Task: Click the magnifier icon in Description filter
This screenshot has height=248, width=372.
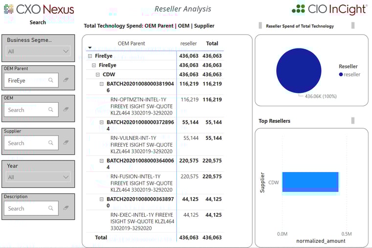Action: 51,208
